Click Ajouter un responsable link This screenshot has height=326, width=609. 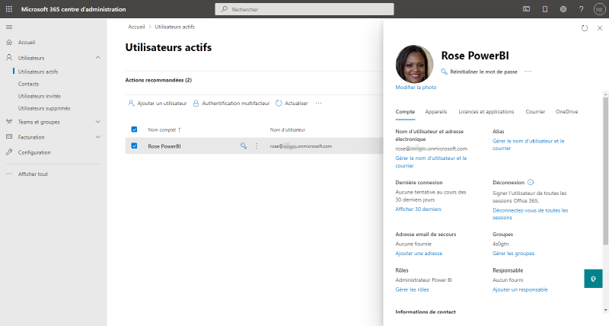[520, 289]
